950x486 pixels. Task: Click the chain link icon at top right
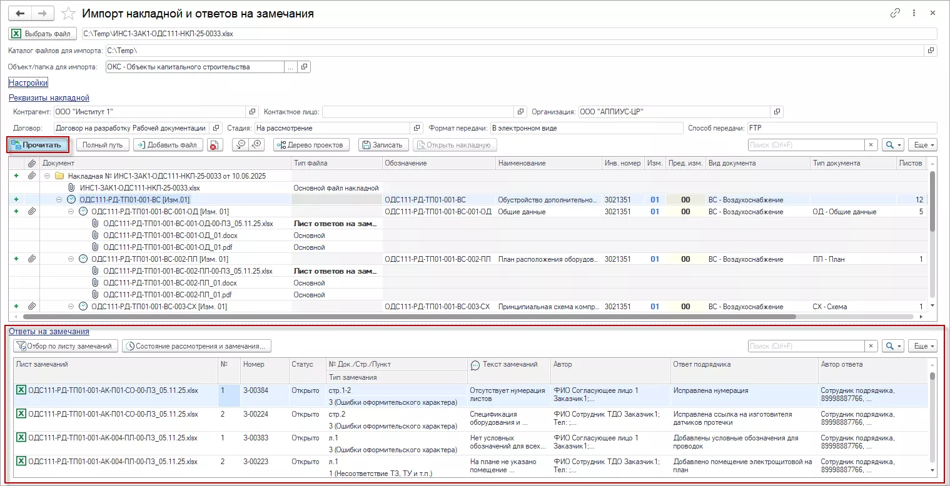click(895, 12)
